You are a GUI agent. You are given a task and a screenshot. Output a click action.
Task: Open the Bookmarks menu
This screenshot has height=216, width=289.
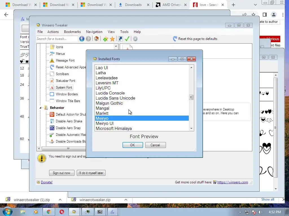(x=72, y=32)
